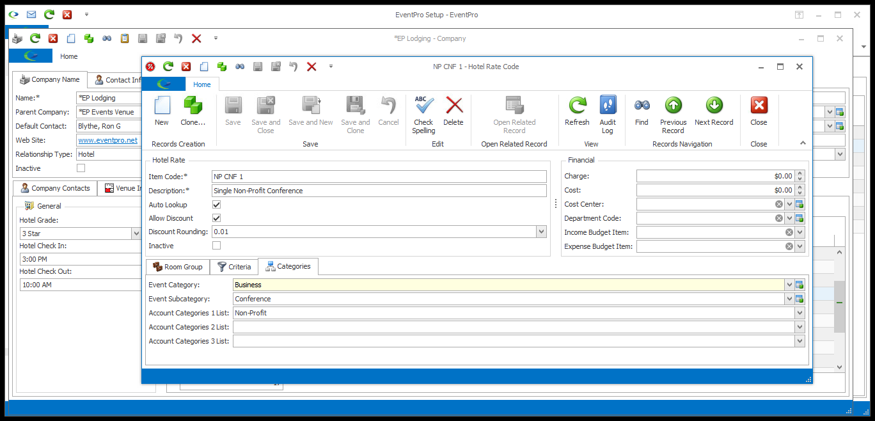Click refresh icon in Hotel Rate Code quick access toolbar
875x421 pixels.
pyautogui.click(x=168, y=67)
